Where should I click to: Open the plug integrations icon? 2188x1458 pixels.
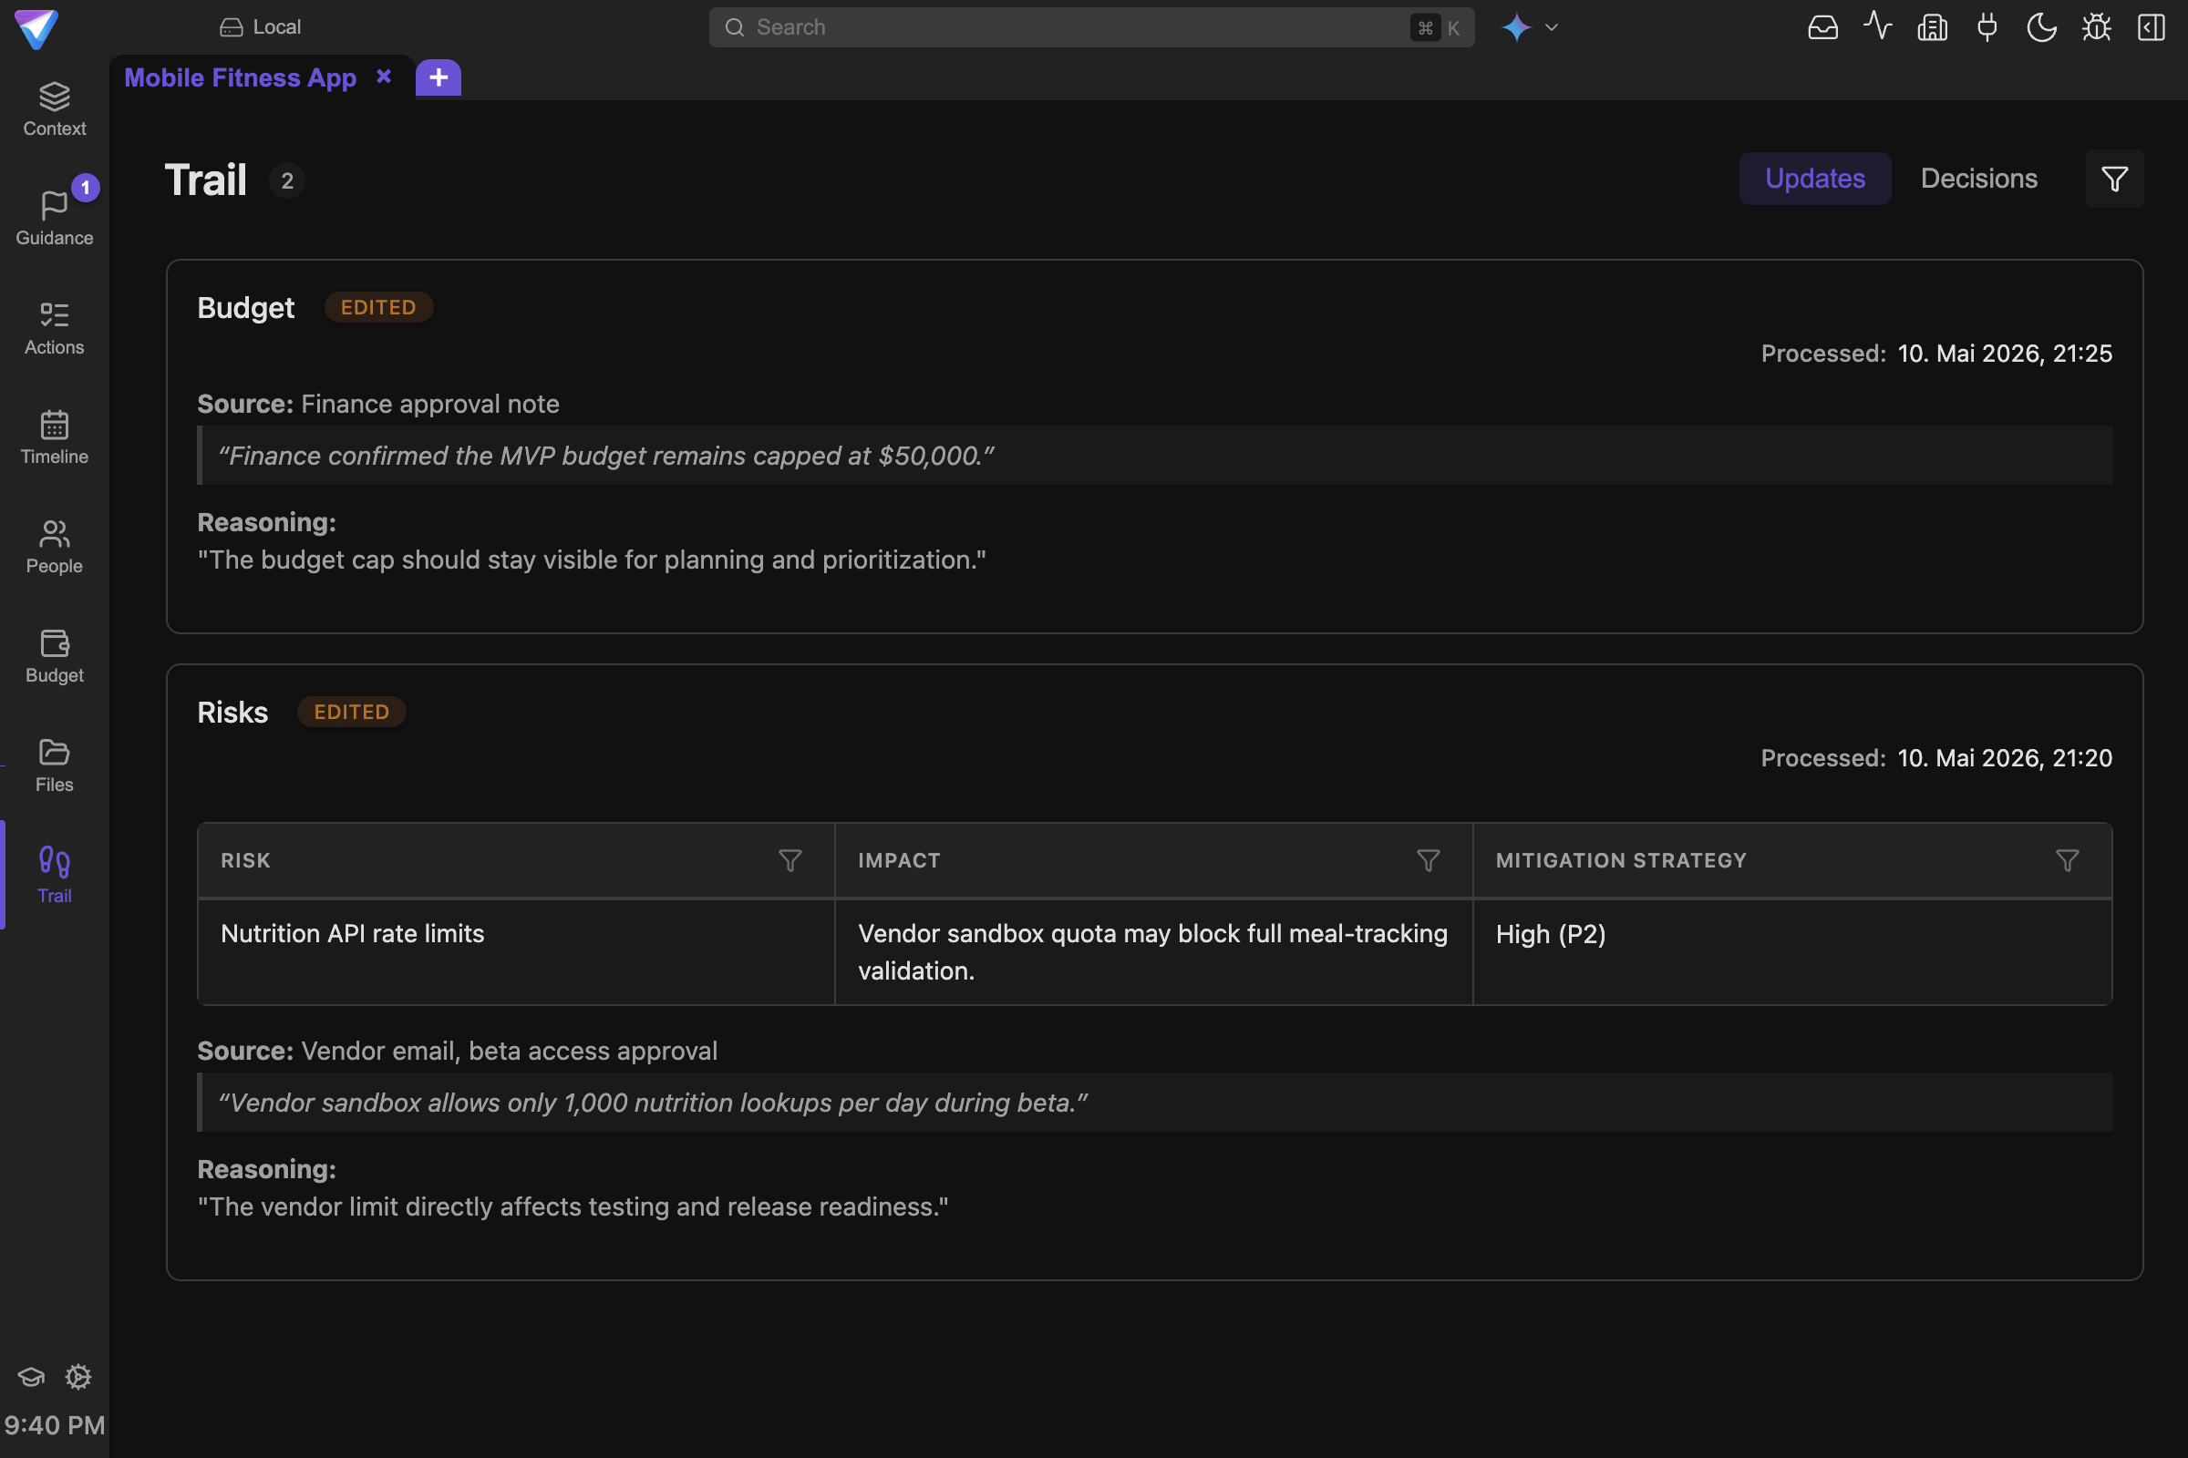[1987, 27]
